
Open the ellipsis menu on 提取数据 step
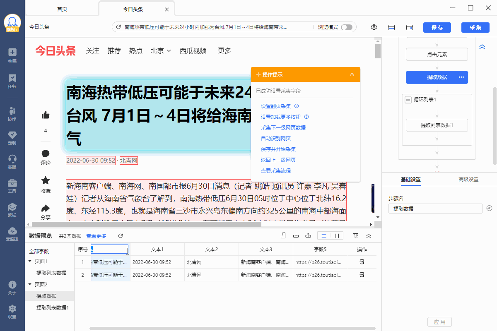point(461,77)
